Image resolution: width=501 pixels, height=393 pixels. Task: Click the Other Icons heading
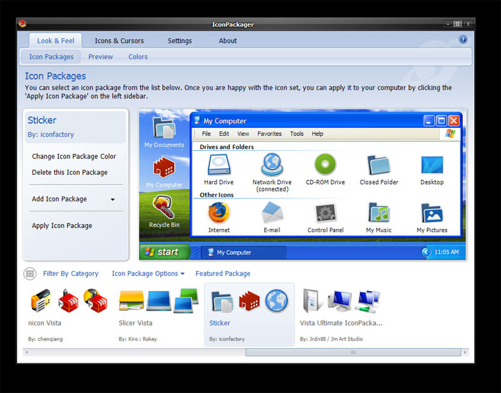tap(217, 195)
